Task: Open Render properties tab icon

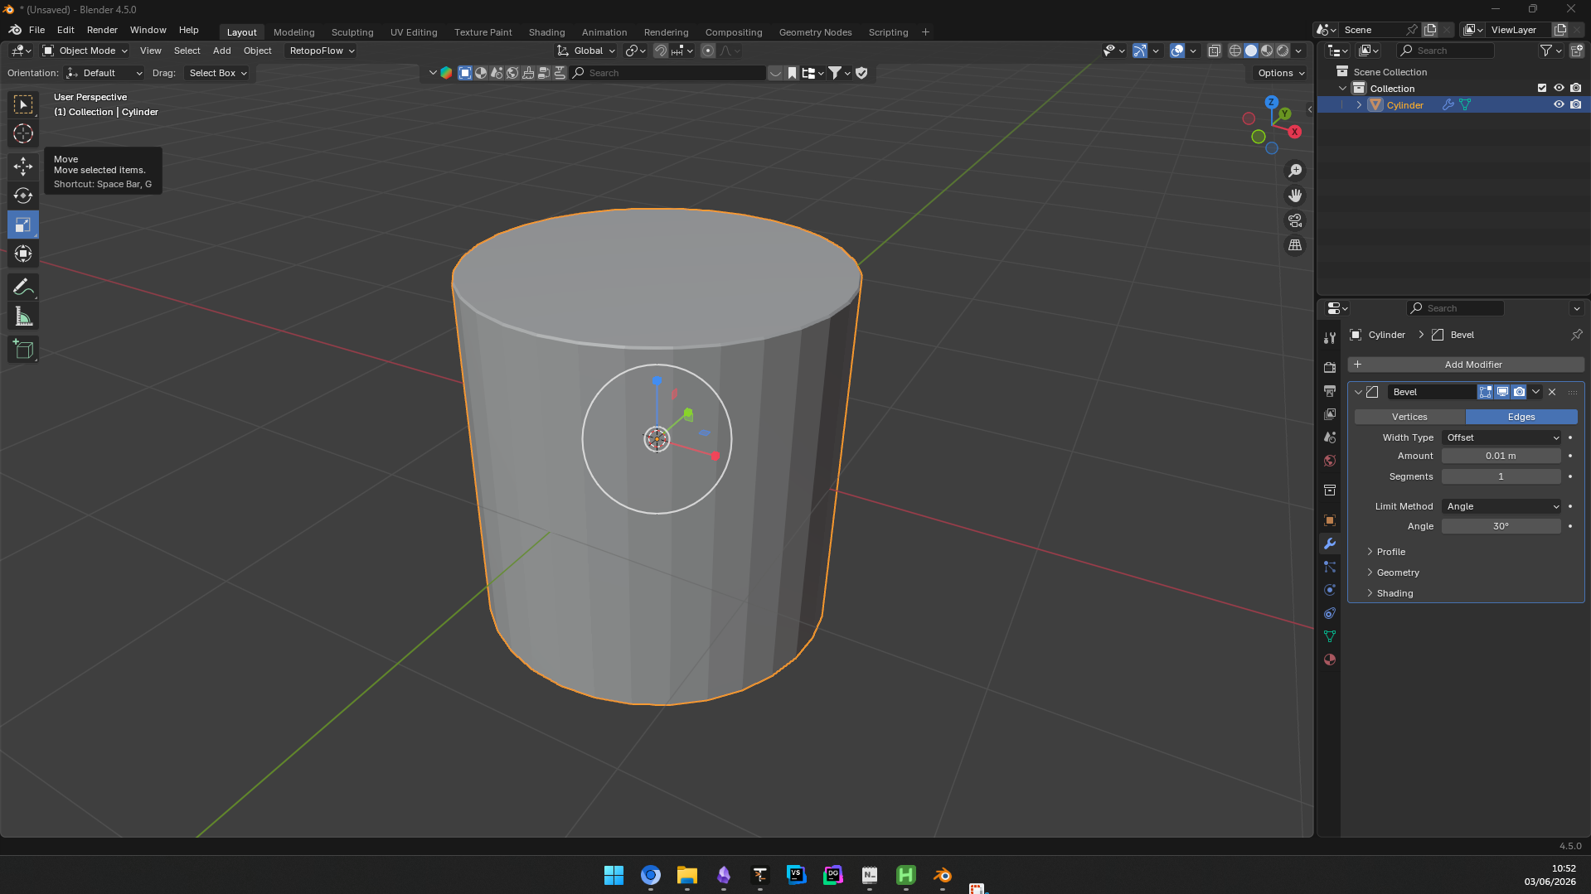Action: (1330, 367)
